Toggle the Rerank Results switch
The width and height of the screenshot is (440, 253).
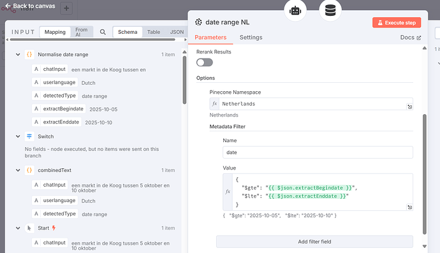click(205, 62)
